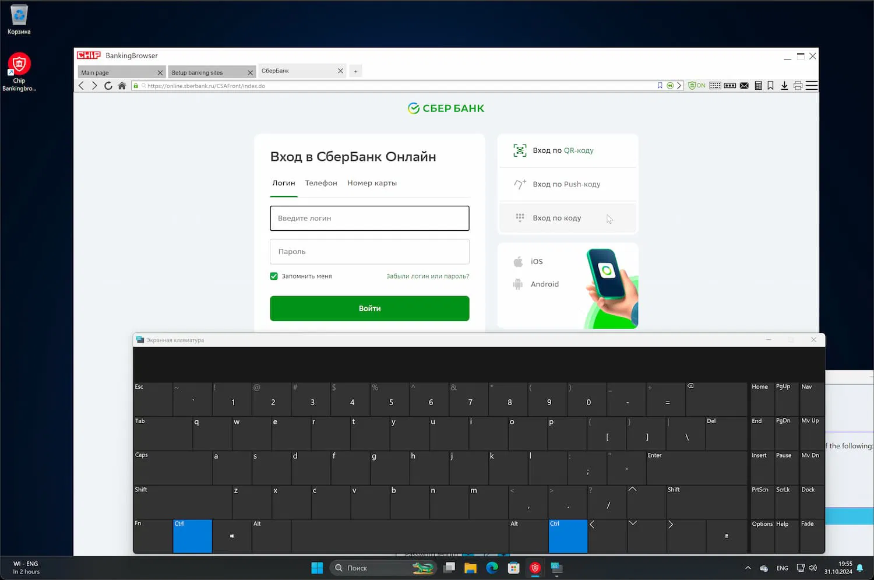Screen dimensions: 874x580
Task: Toggle the highlighted right Ctrl key
Action: click(x=568, y=536)
